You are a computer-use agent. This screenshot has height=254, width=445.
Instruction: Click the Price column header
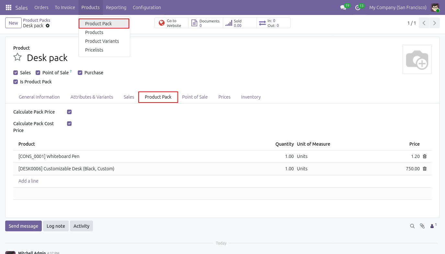[x=414, y=144]
